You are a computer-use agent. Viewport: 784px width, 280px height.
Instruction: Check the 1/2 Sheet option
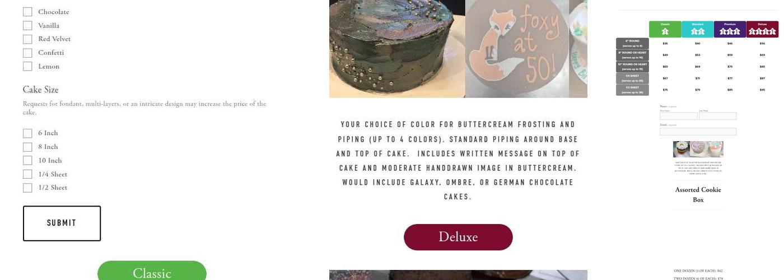pos(27,188)
